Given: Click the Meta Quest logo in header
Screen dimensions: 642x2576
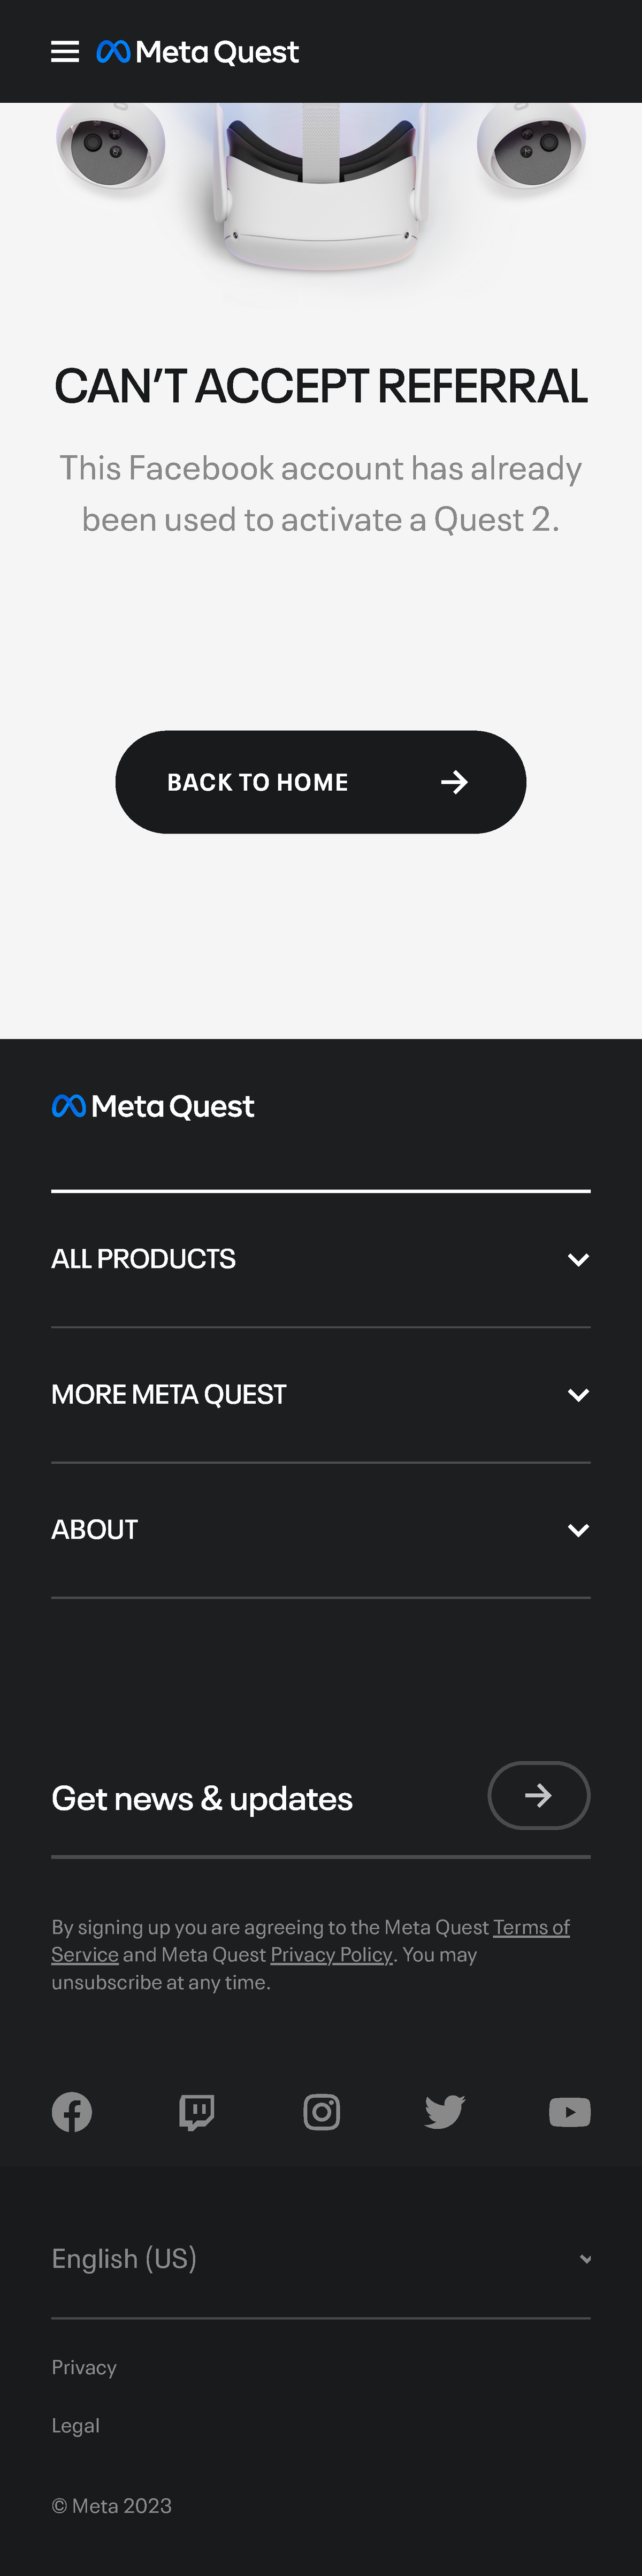Looking at the screenshot, I should [x=198, y=52].
